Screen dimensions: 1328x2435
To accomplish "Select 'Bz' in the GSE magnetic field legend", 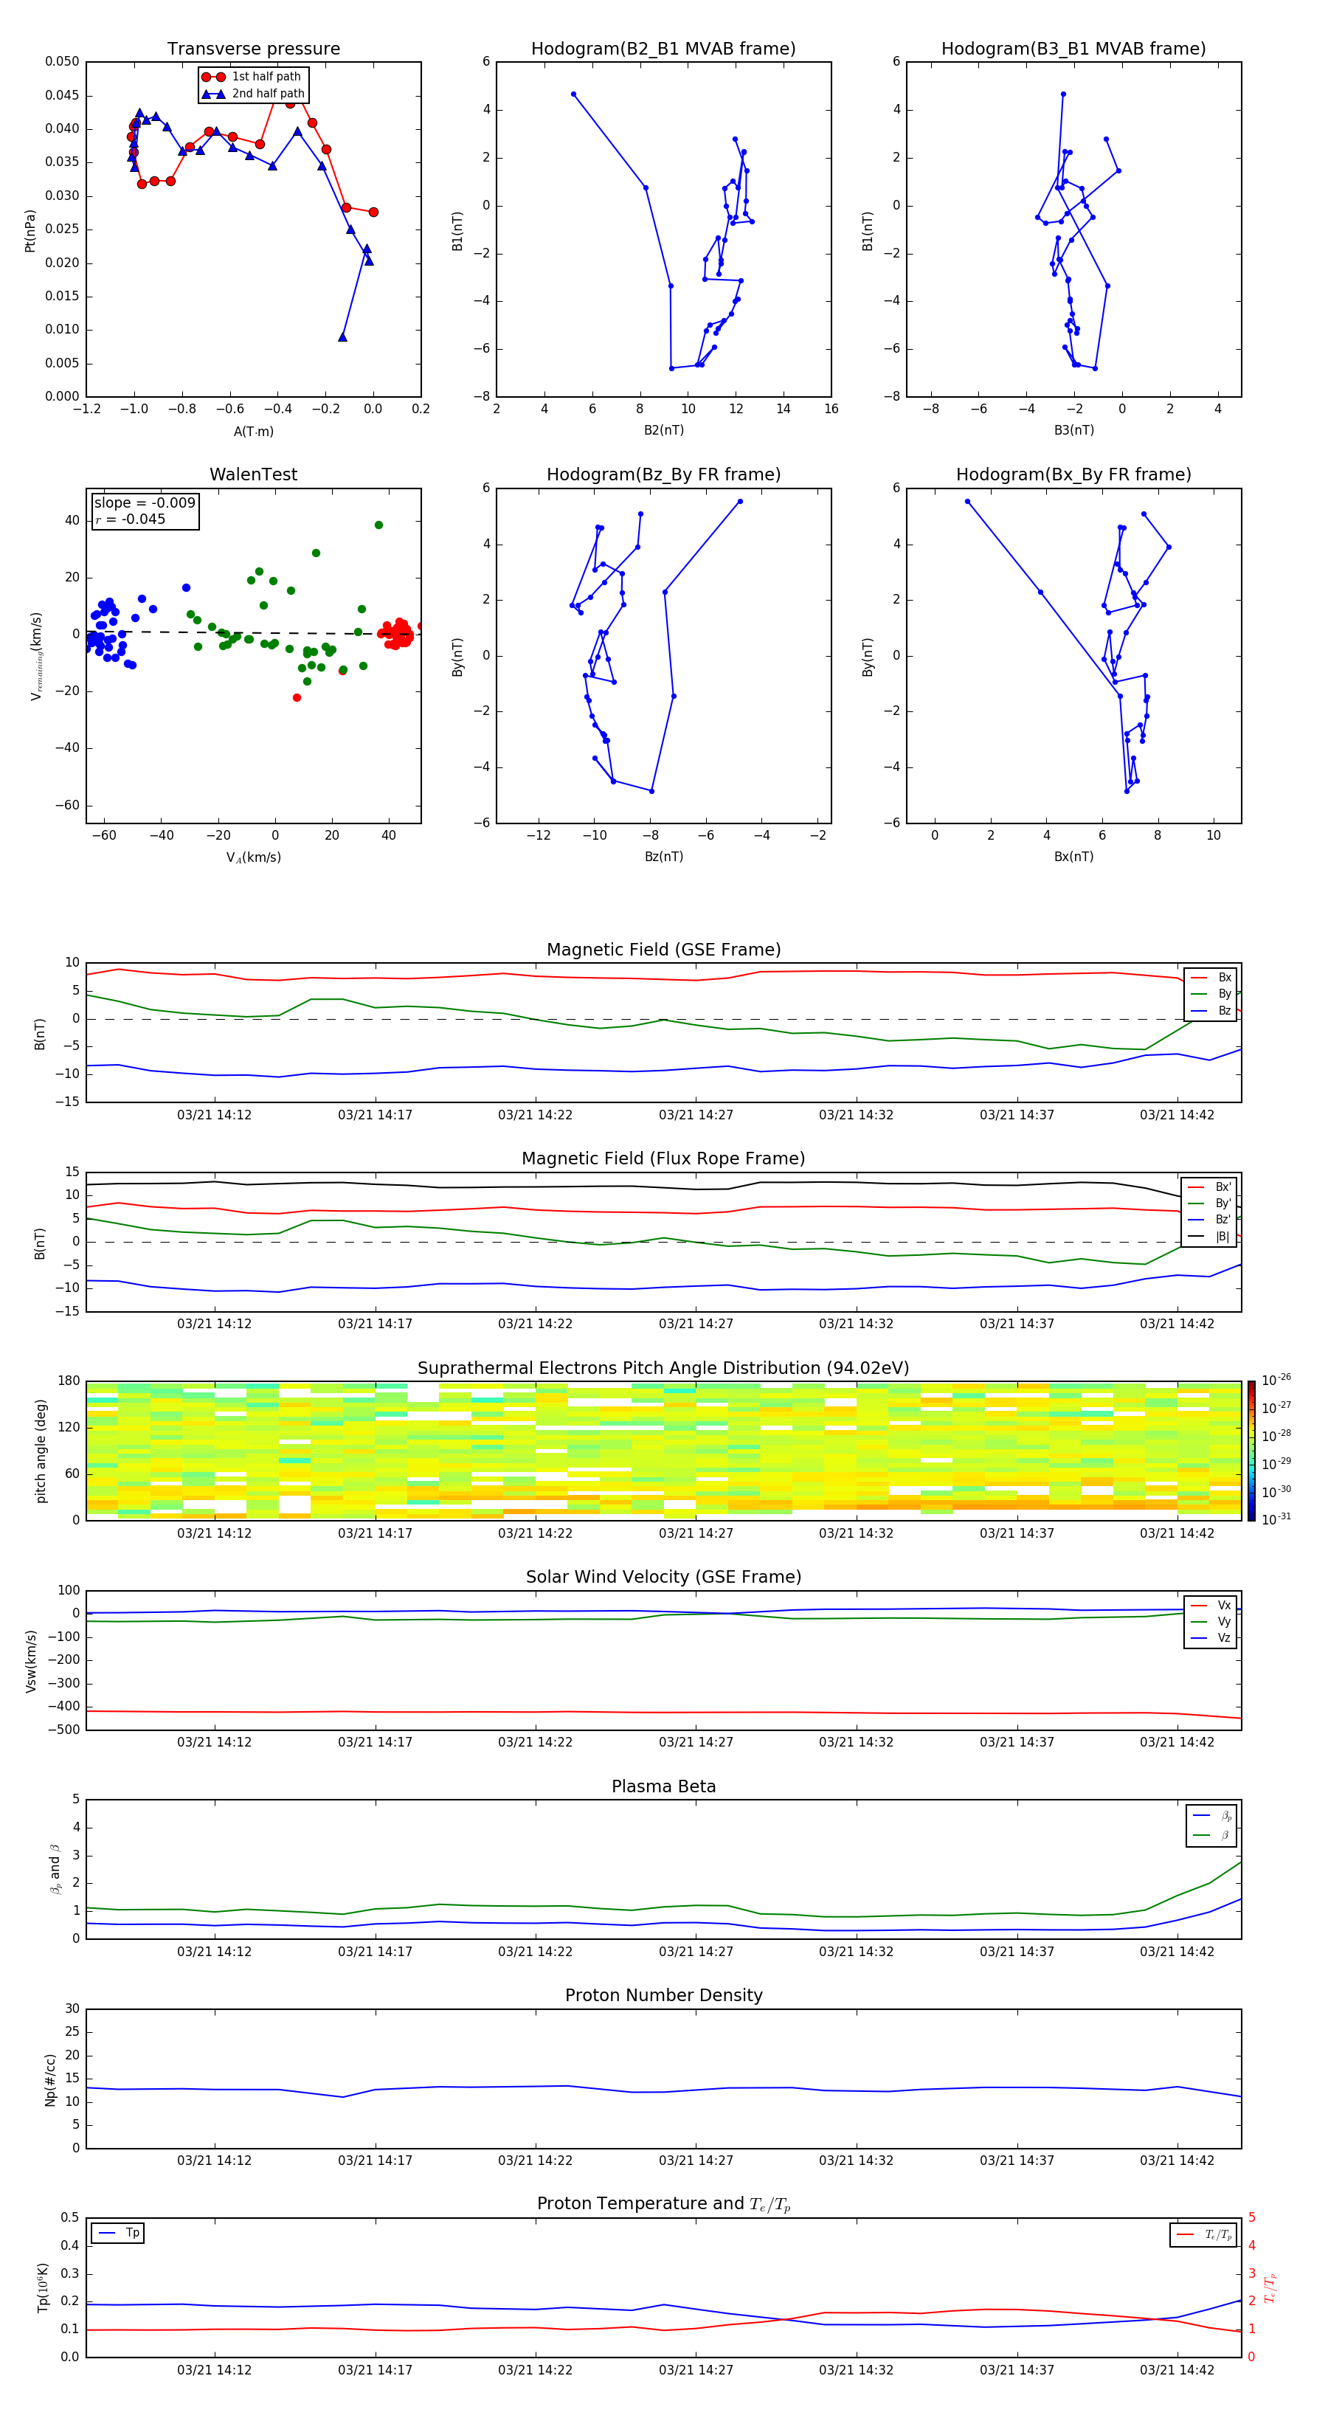I will (x=1211, y=1010).
